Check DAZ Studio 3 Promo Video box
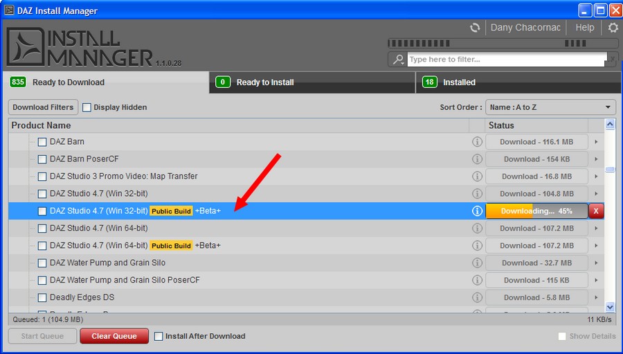The width and height of the screenshot is (623, 354). pyautogui.click(x=42, y=177)
